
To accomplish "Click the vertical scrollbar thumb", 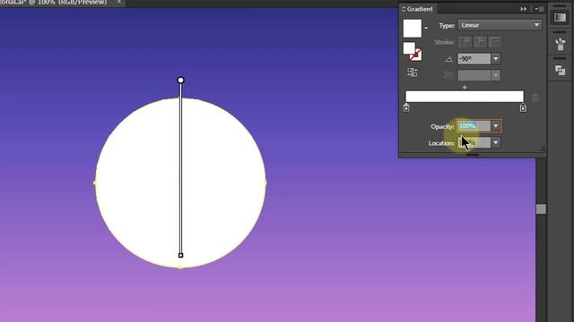I will pyautogui.click(x=541, y=208).
